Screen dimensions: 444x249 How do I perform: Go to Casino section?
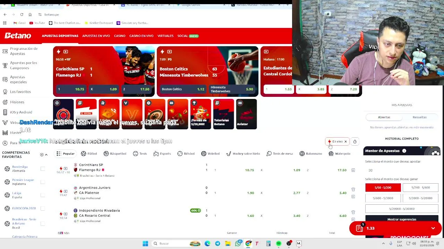point(120,36)
